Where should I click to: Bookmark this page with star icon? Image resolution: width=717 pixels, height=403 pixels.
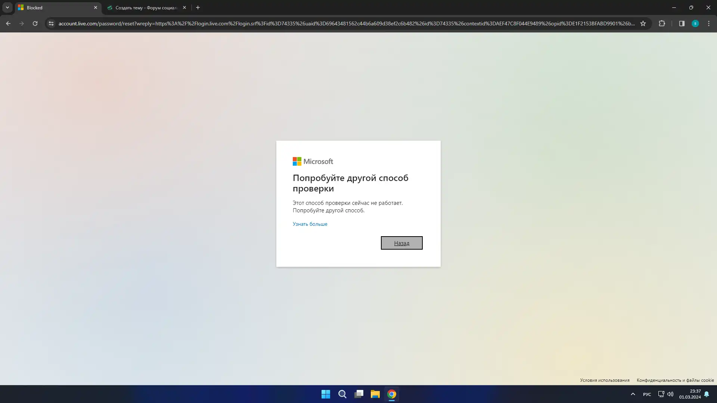[x=643, y=24]
